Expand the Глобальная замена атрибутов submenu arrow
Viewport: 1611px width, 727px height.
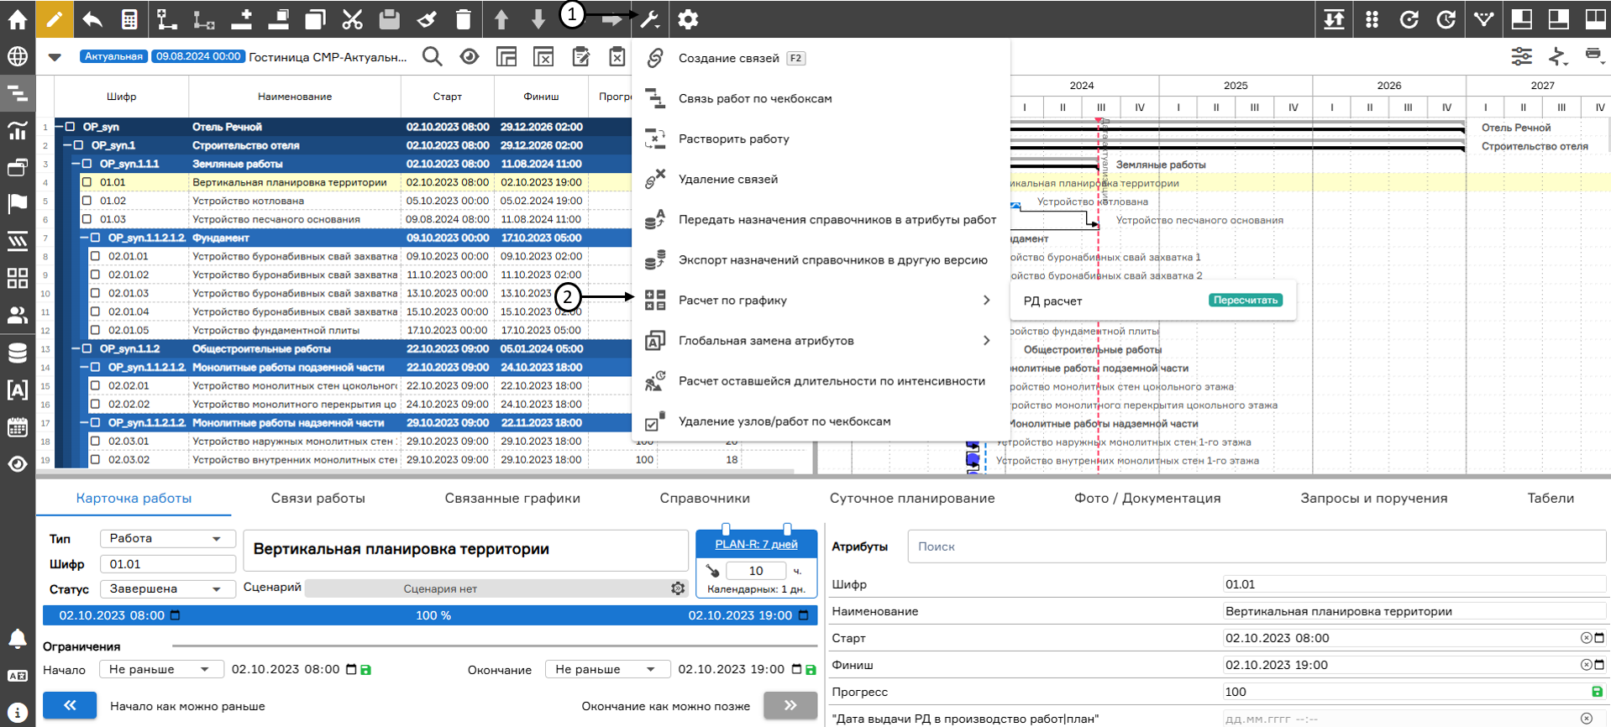click(986, 340)
